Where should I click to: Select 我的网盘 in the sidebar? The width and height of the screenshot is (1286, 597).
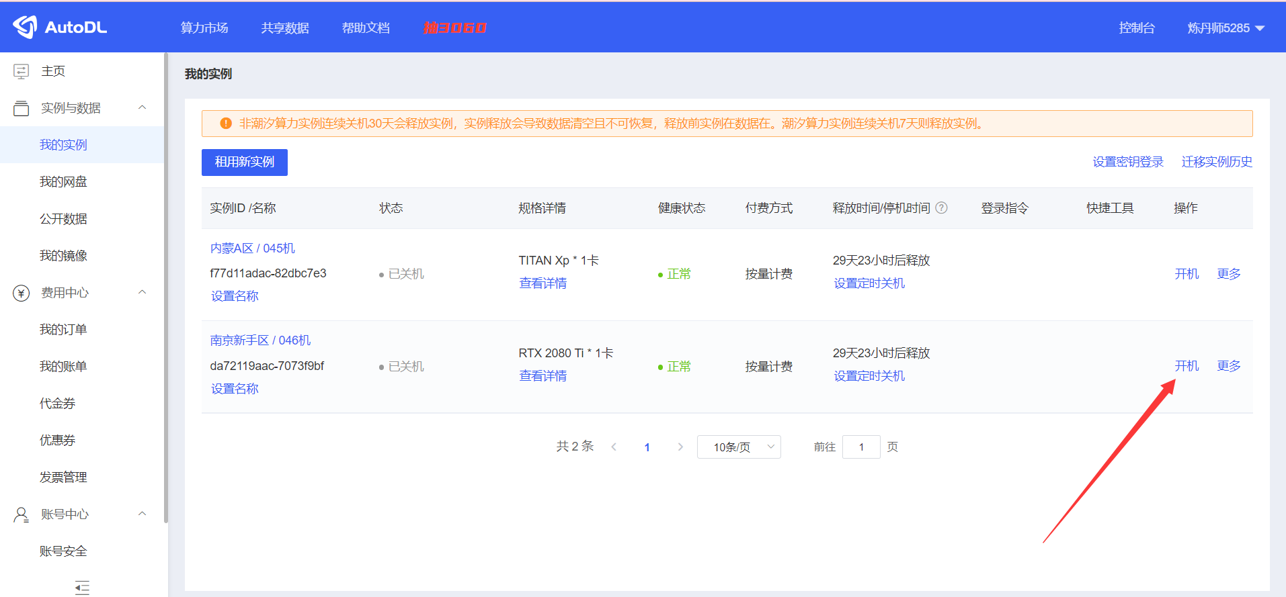click(63, 182)
